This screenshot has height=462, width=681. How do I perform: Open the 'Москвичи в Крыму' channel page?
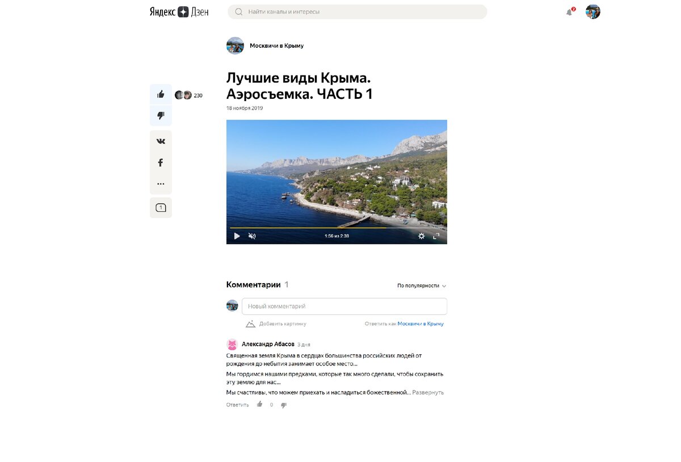pos(276,46)
